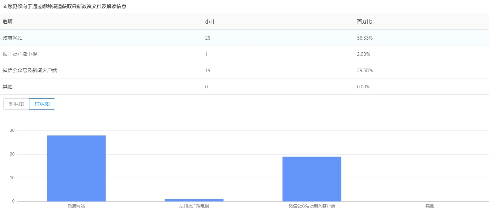489x211 pixels.
Task: Click the 微信公众号及新闻客户端 bar in chart
Action: (312, 179)
